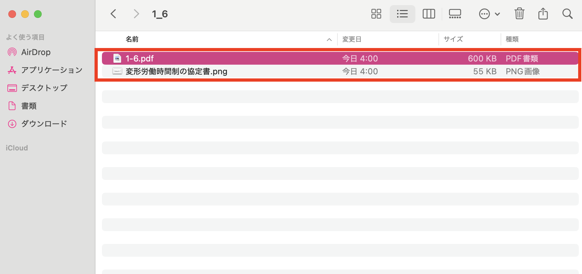
Task: Go forward with the right chevron button
Action: click(x=136, y=14)
